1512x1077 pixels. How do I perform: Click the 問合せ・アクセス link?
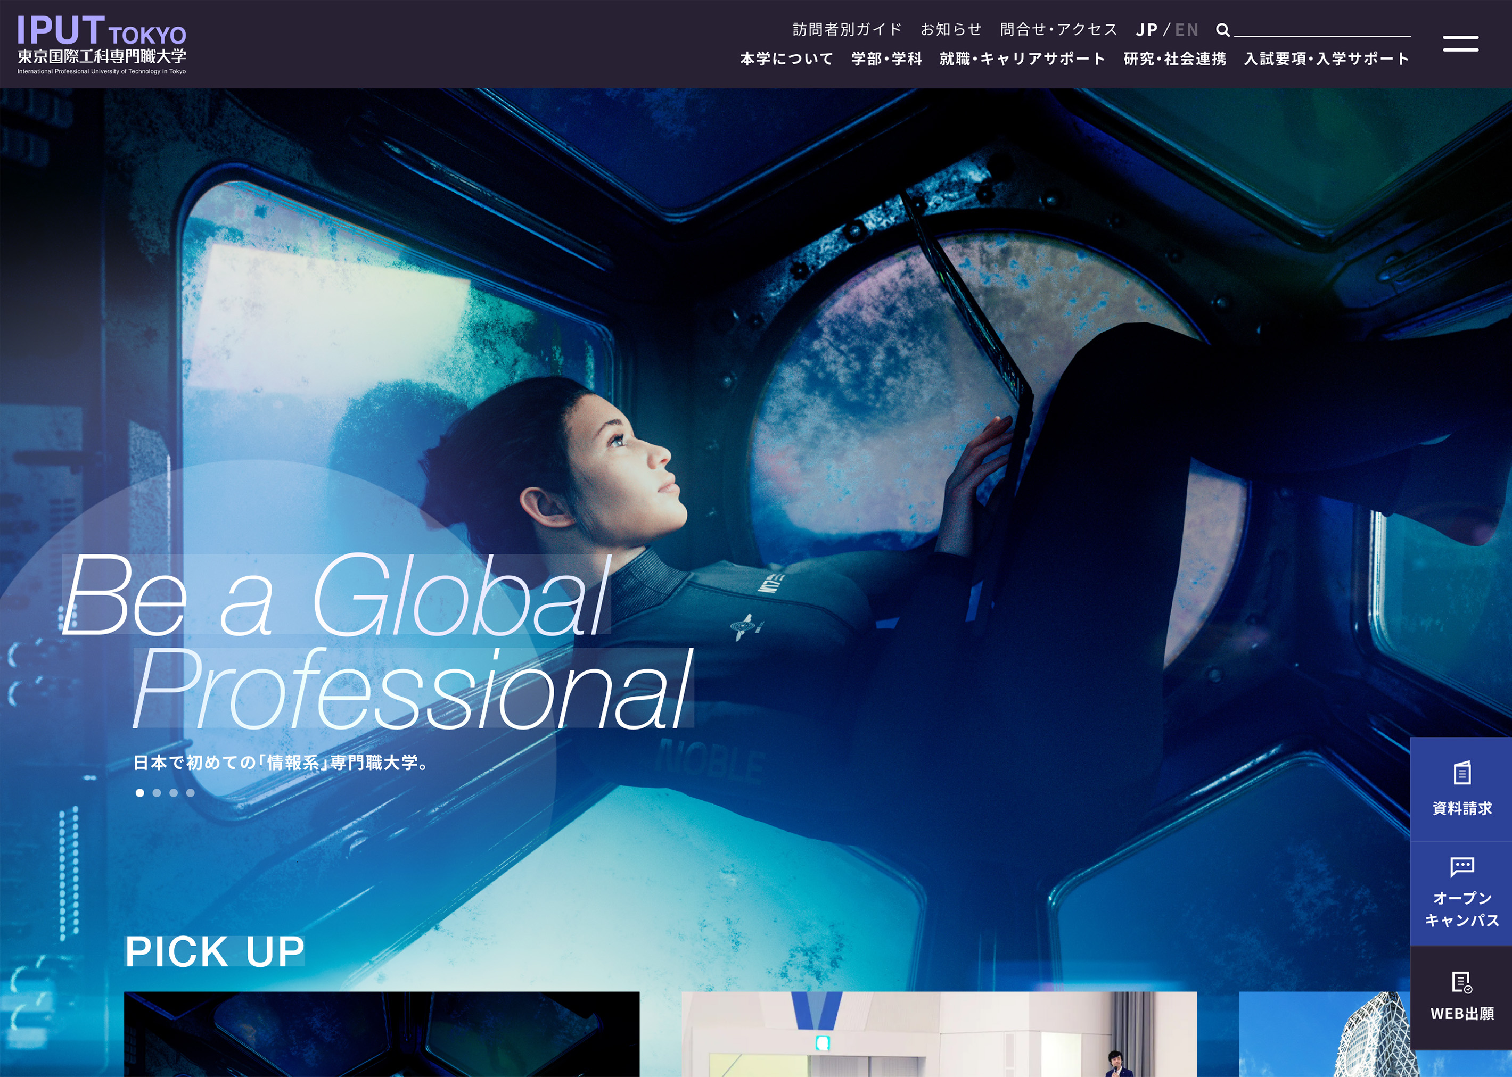1057,29
